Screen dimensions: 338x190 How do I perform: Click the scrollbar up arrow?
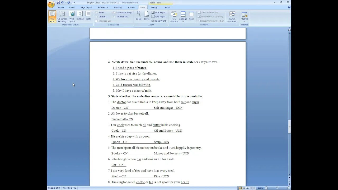[x=290, y=33]
